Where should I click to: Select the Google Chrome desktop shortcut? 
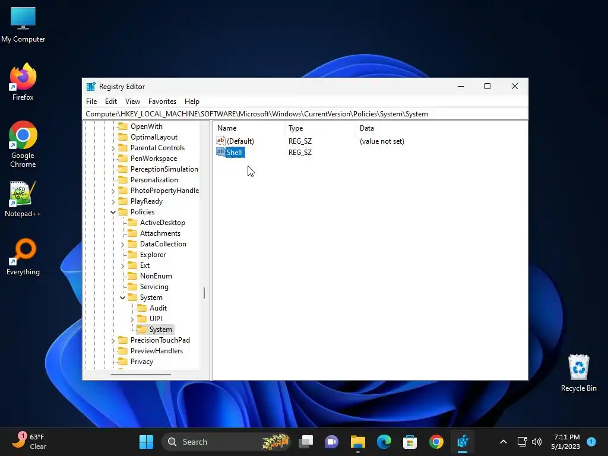tap(23, 144)
